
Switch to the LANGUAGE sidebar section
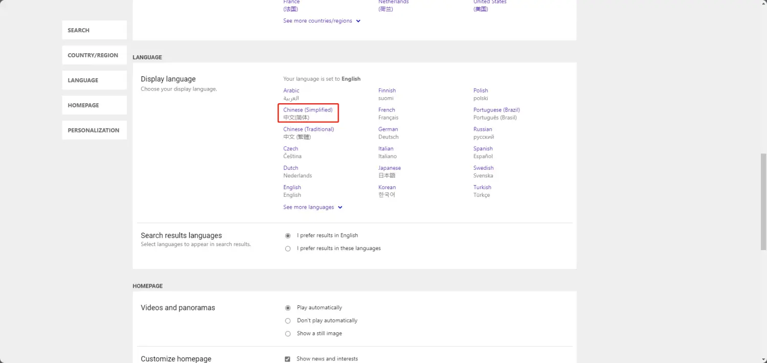(x=94, y=80)
